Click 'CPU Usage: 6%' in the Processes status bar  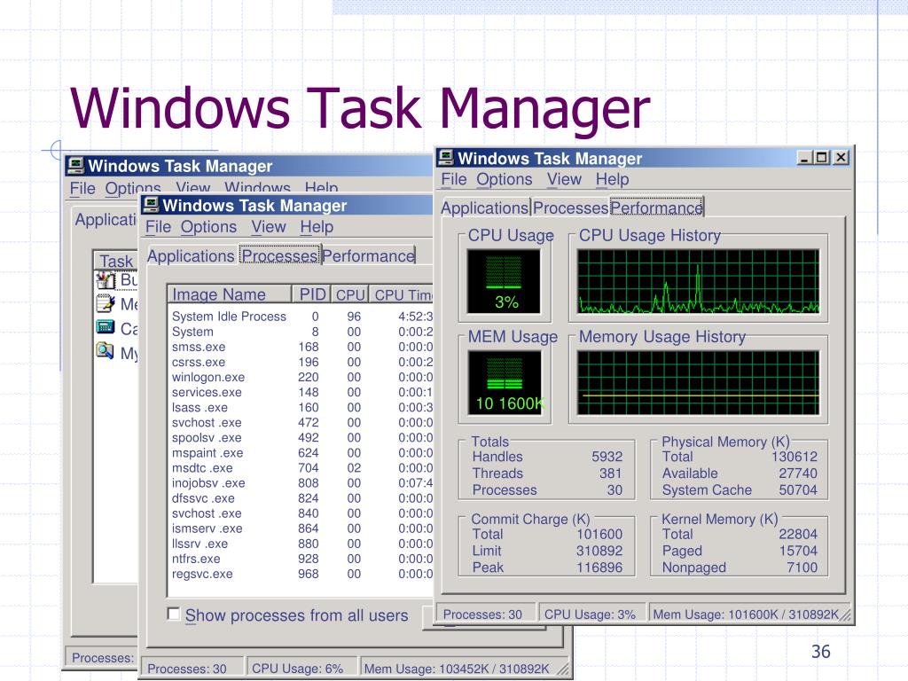(297, 669)
